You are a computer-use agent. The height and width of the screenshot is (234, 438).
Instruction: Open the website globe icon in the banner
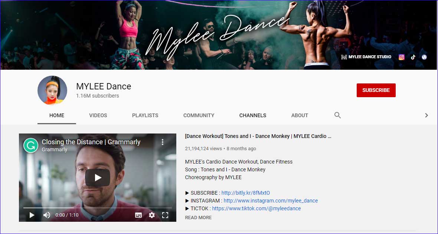click(424, 57)
